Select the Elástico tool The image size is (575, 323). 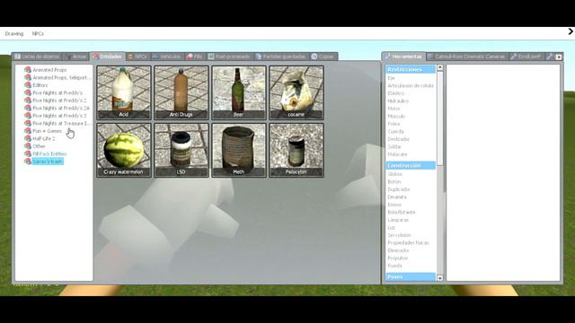396,93
